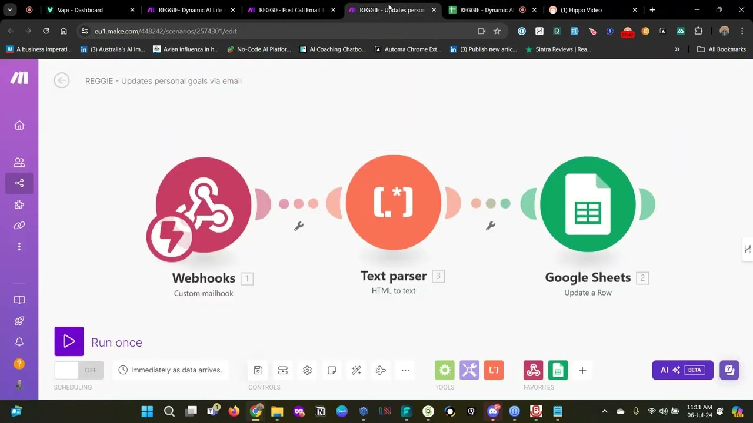Open the AI BETA assistant button
This screenshot has width=753, height=423.
click(682, 370)
